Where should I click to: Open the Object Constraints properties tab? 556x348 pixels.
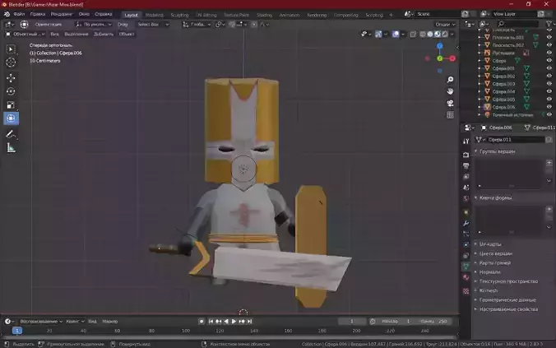click(x=466, y=255)
